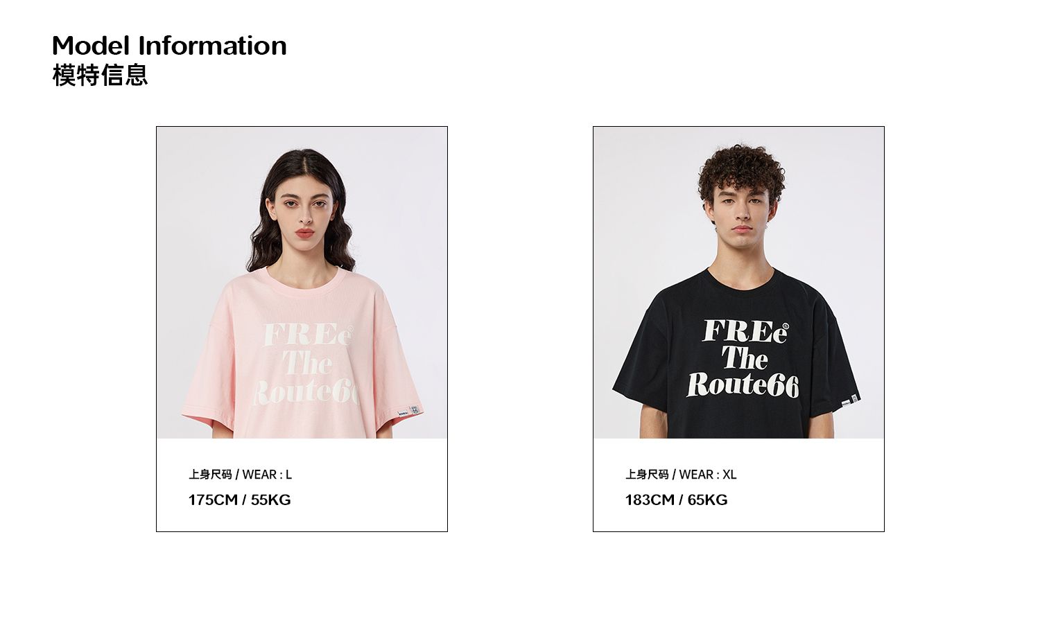
Task: Click the FREe logo on the black shirt
Action: point(745,331)
